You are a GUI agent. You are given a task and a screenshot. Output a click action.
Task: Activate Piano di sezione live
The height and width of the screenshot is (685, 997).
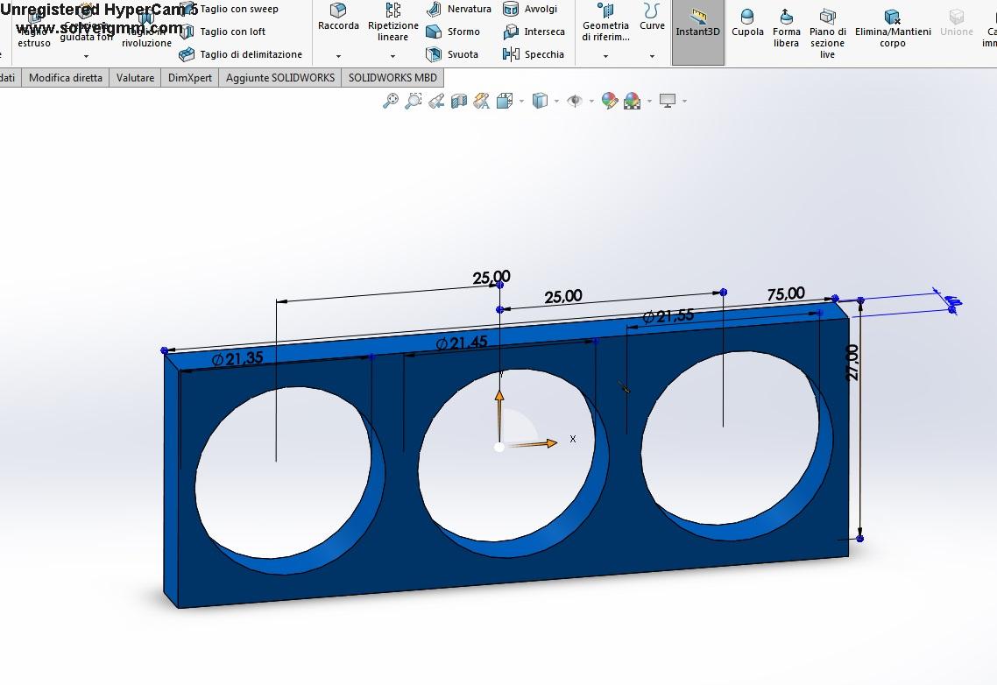point(827,32)
